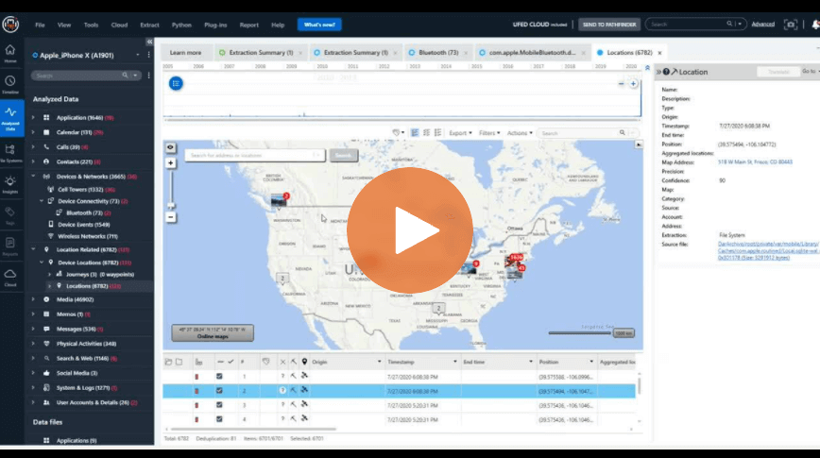820x458 pixels.
Task: Open the 518 W Main St map address link
Action: (755, 162)
